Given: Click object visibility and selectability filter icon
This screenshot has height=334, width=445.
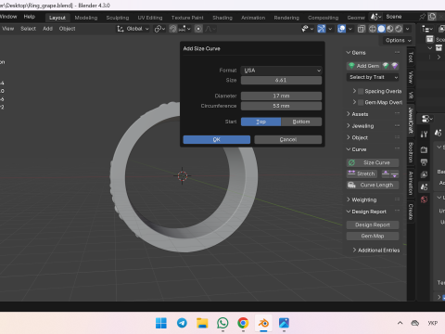Looking at the screenshot, I should pos(307,29).
